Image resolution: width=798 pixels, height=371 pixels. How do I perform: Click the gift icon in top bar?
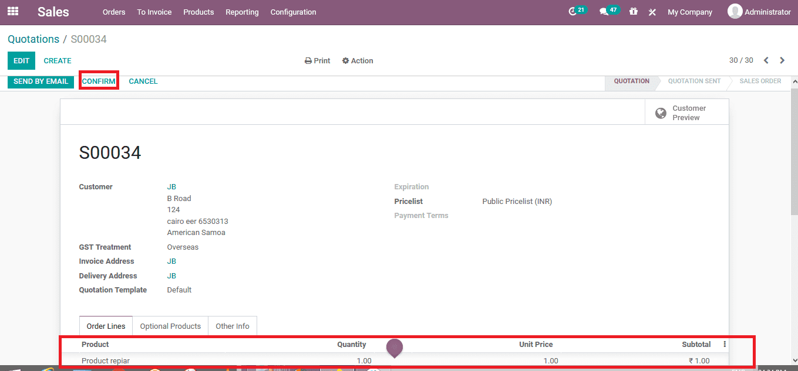point(633,12)
